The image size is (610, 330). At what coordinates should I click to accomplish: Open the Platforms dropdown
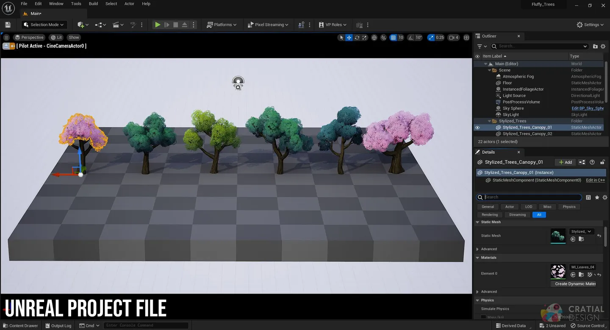pyautogui.click(x=221, y=25)
